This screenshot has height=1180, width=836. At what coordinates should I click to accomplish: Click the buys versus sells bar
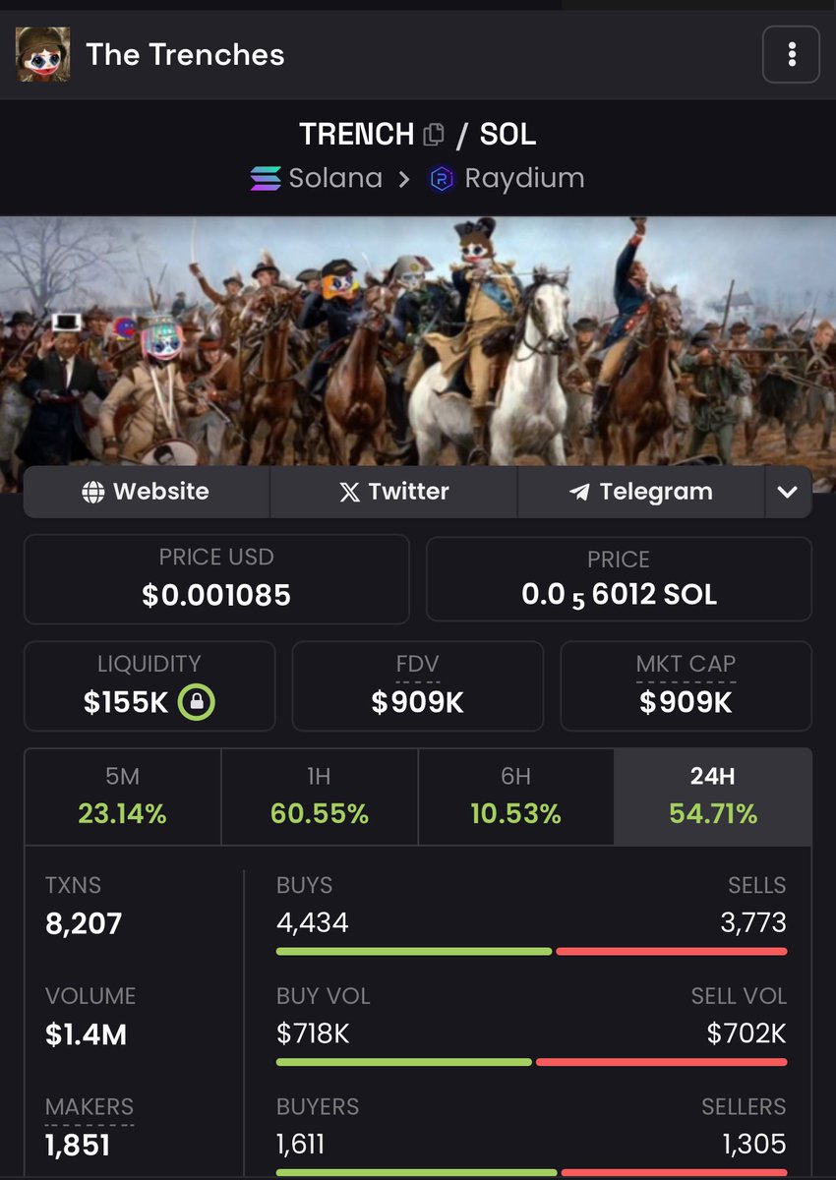[x=531, y=951]
